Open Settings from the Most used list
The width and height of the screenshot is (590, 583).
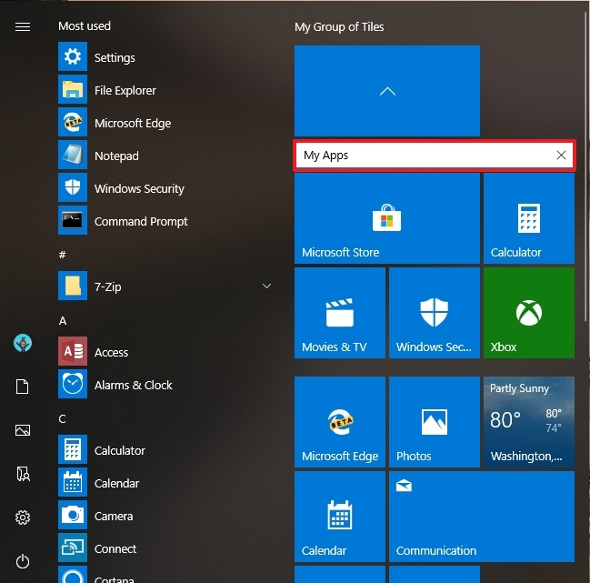(x=96, y=57)
